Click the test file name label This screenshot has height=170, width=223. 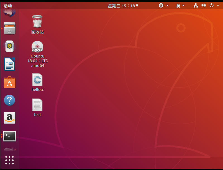pos(37,115)
